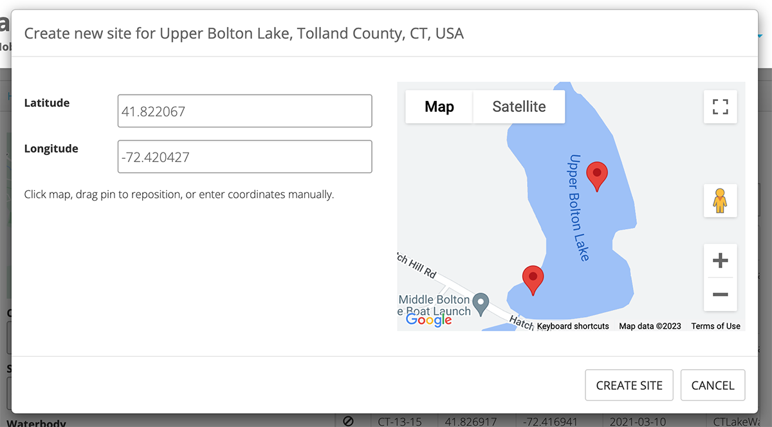The height and width of the screenshot is (427, 772).
Task: Zoom in on the map
Action: coord(721,260)
